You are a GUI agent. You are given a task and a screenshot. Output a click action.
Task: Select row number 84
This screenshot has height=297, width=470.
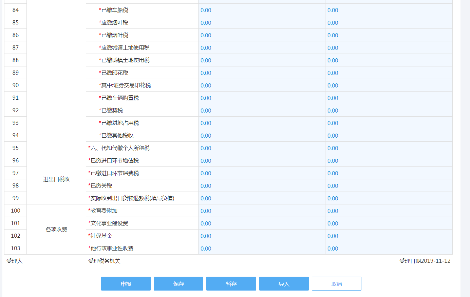(16, 10)
